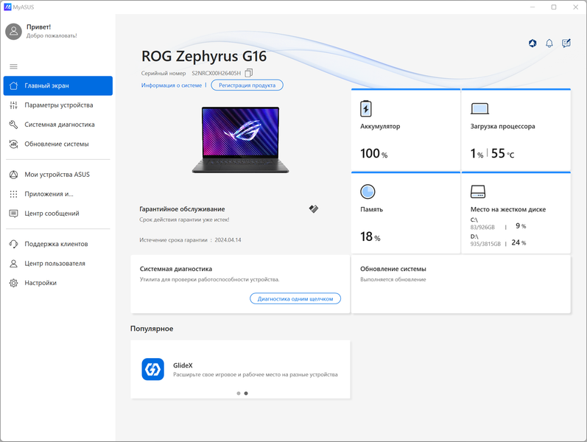Open the GlideX app icon
The image size is (587, 442).
pyautogui.click(x=152, y=369)
